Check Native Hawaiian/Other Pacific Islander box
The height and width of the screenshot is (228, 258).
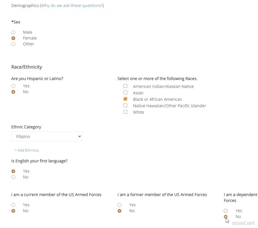125,106
